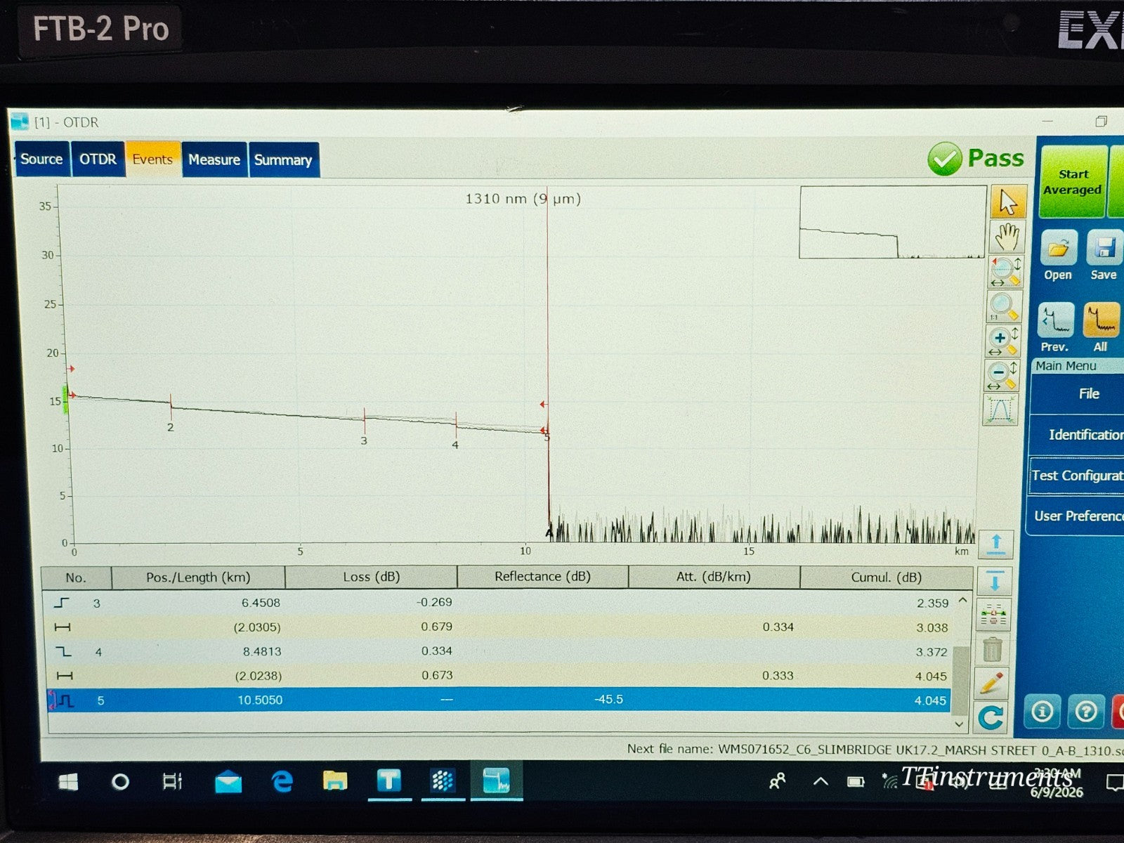The image size is (1124, 843).
Task: Launch Edge browser from taskbar
Action: [282, 781]
